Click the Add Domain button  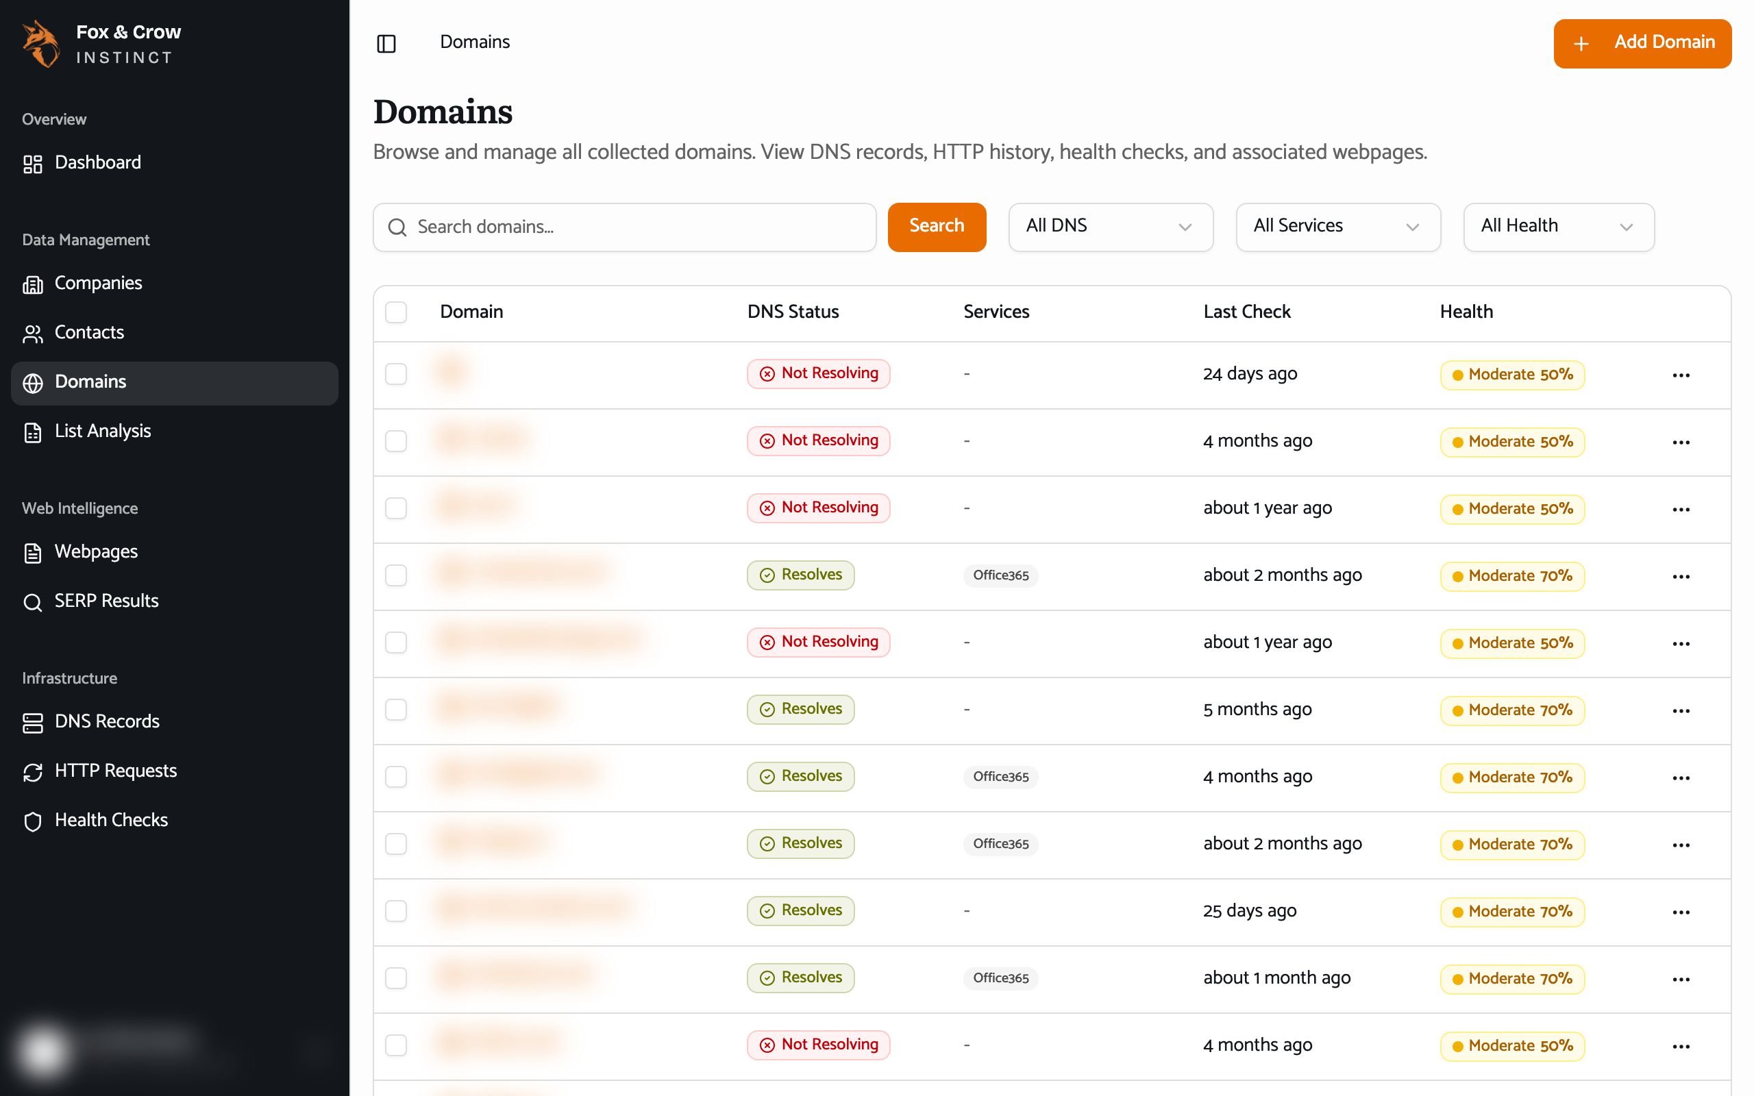pyautogui.click(x=1642, y=43)
